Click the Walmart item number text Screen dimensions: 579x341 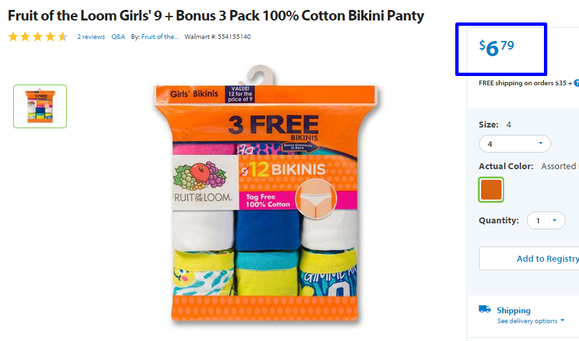pos(218,37)
